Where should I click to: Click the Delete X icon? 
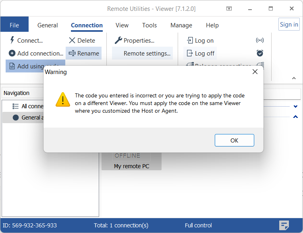(72, 41)
